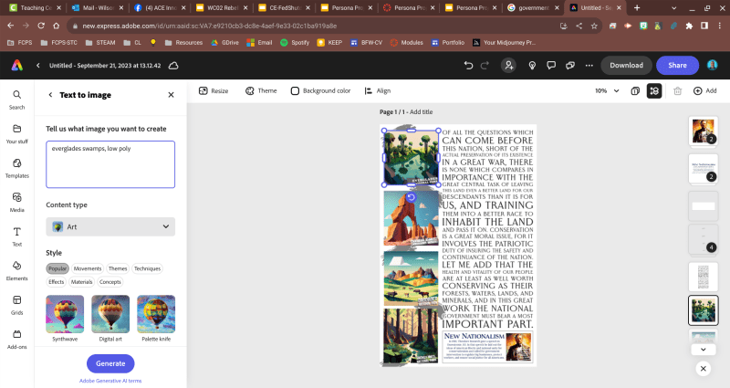Open the Media sidebar panel
Viewport: 730px width, 388px height.
point(16,202)
